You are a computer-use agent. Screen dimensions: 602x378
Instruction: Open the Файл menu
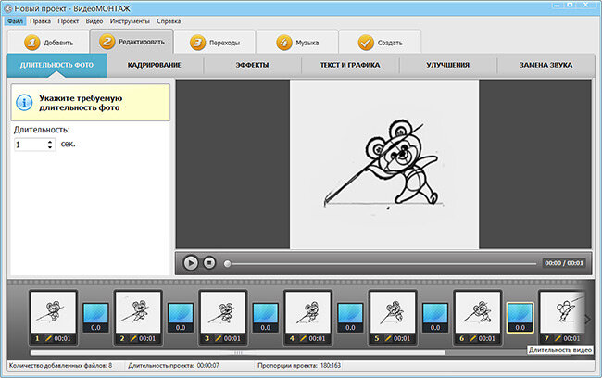click(16, 21)
